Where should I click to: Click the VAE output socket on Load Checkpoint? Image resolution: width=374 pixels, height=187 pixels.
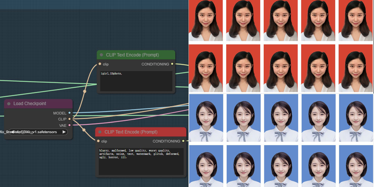click(x=70, y=125)
